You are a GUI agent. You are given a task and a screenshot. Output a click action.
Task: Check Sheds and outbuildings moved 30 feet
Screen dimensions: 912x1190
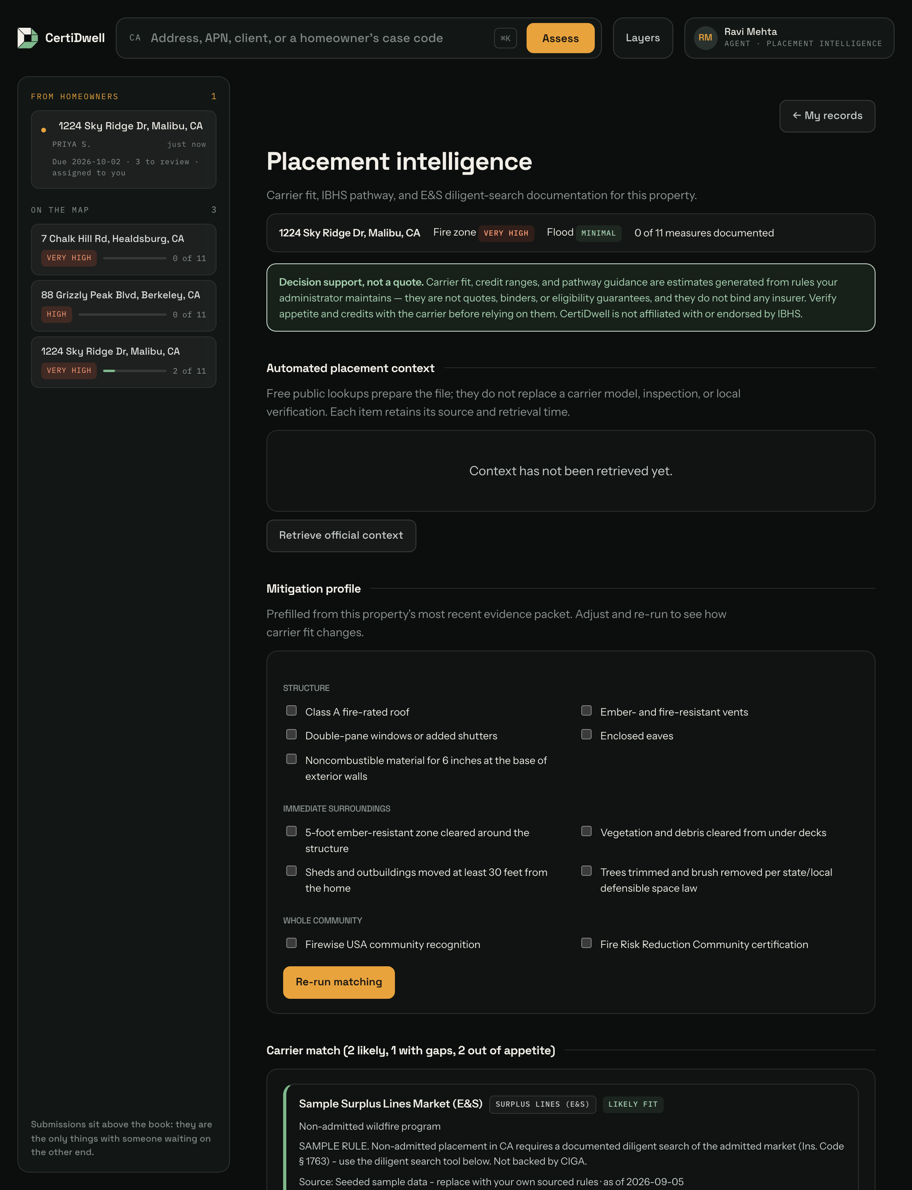(x=291, y=871)
